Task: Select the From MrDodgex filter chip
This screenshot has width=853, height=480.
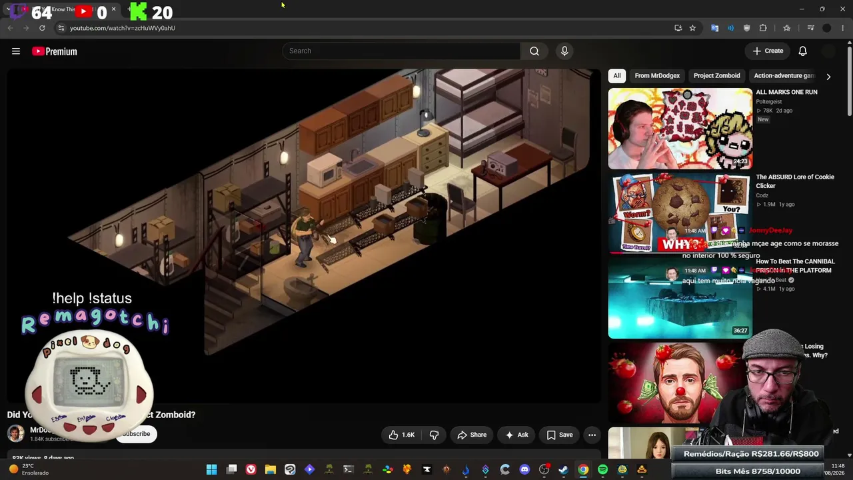Action: (657, 76)
